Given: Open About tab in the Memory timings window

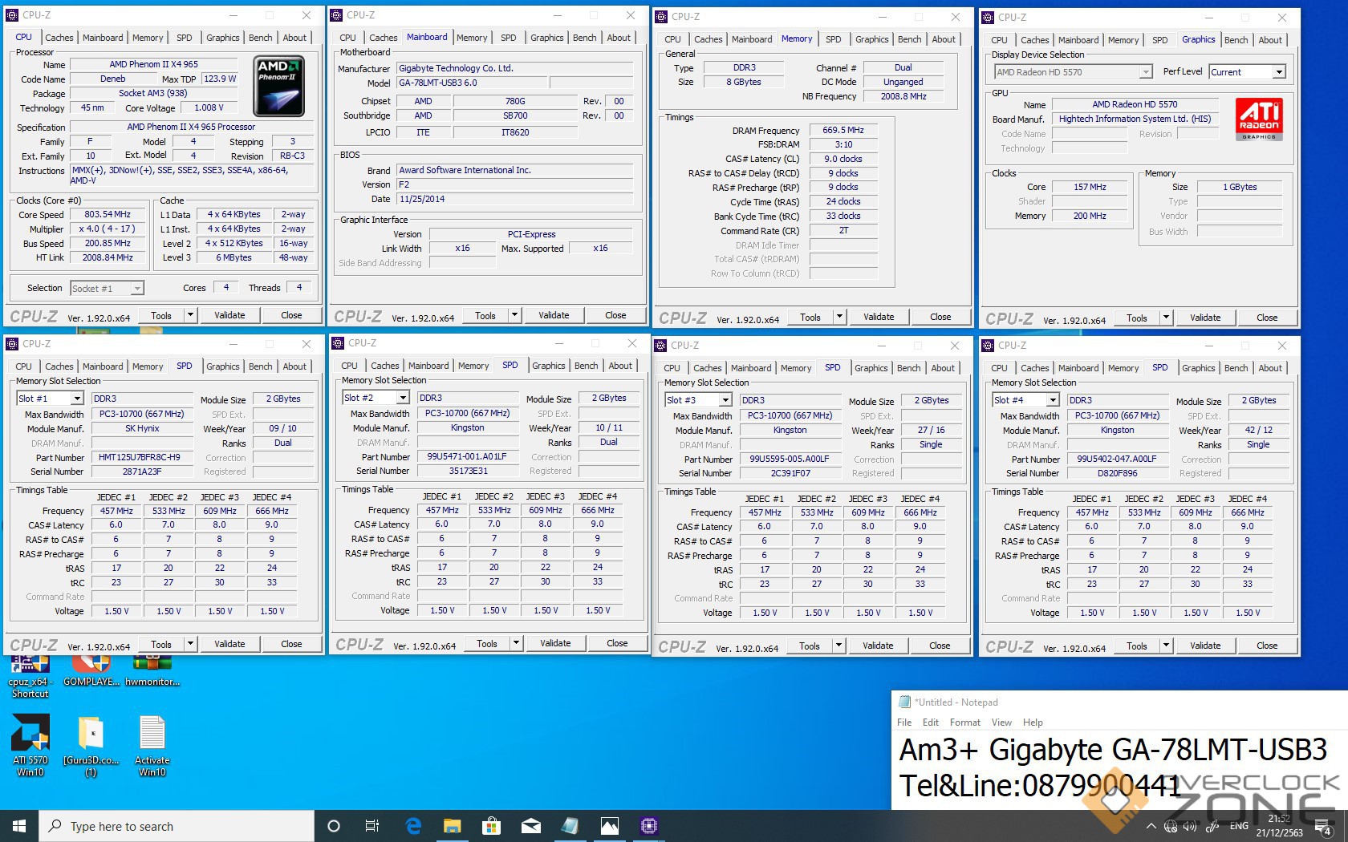Looking at the screenshot, I should pos(944,39).
